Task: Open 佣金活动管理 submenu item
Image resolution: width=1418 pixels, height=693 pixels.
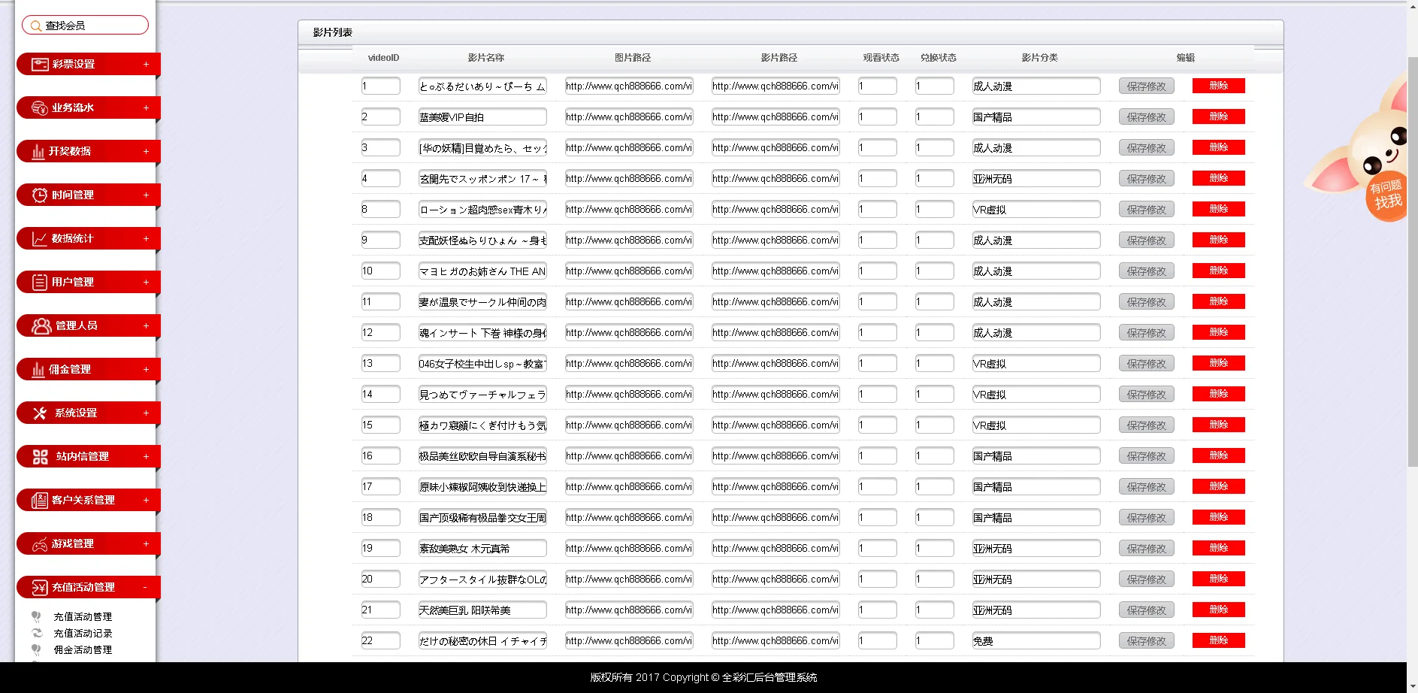Action: tap(83, 650)
